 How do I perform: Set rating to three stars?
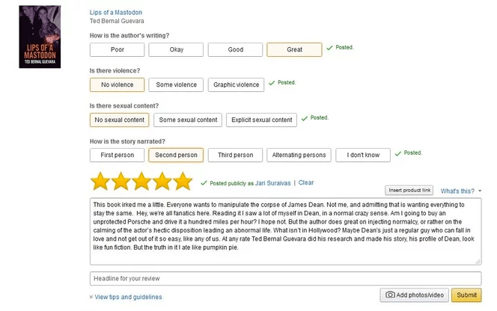[142, 182]
